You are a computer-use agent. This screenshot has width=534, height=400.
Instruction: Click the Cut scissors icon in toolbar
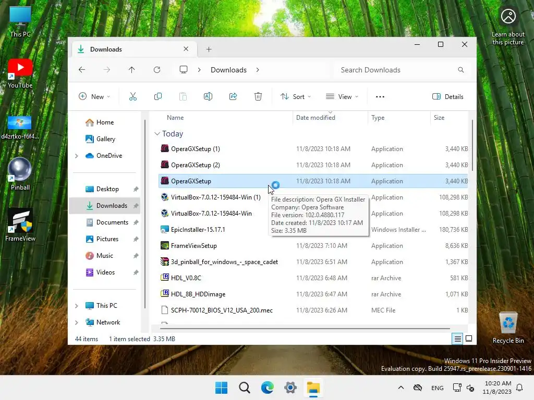(x=133, y=96)
